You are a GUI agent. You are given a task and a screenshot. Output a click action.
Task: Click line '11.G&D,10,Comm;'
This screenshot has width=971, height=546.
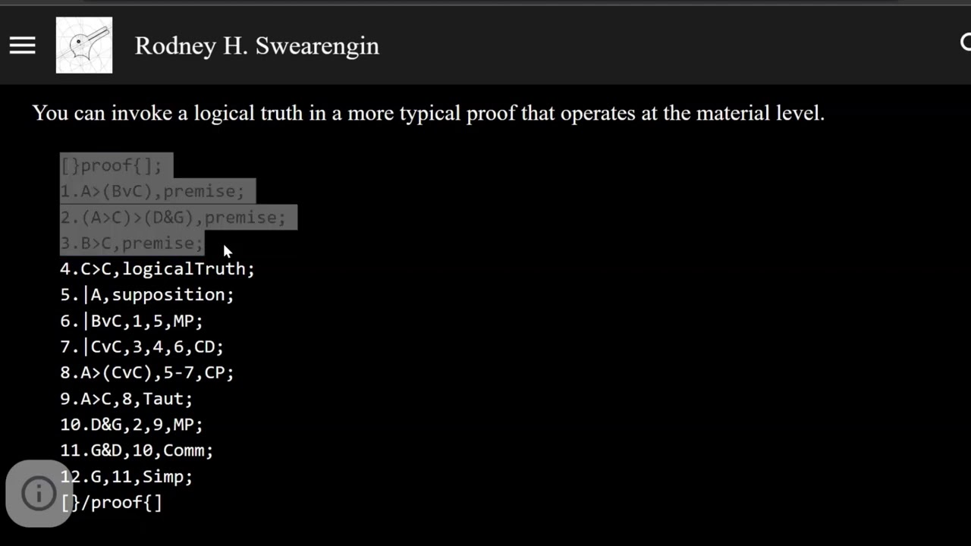[137, 450]
